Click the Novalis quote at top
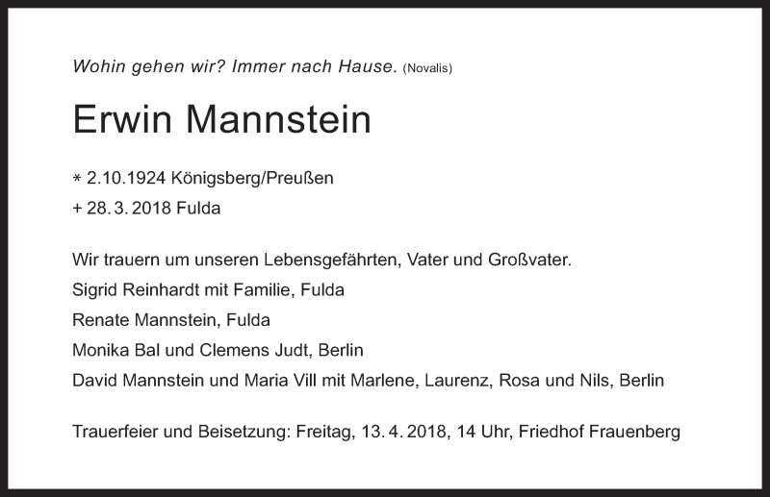 click(x=234, y=66)
